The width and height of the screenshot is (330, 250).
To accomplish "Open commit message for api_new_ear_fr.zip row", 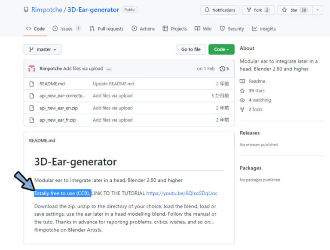I will (x=113, y=120).
